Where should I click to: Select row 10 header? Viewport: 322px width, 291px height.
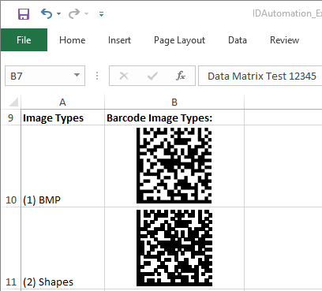coord(10,166)
